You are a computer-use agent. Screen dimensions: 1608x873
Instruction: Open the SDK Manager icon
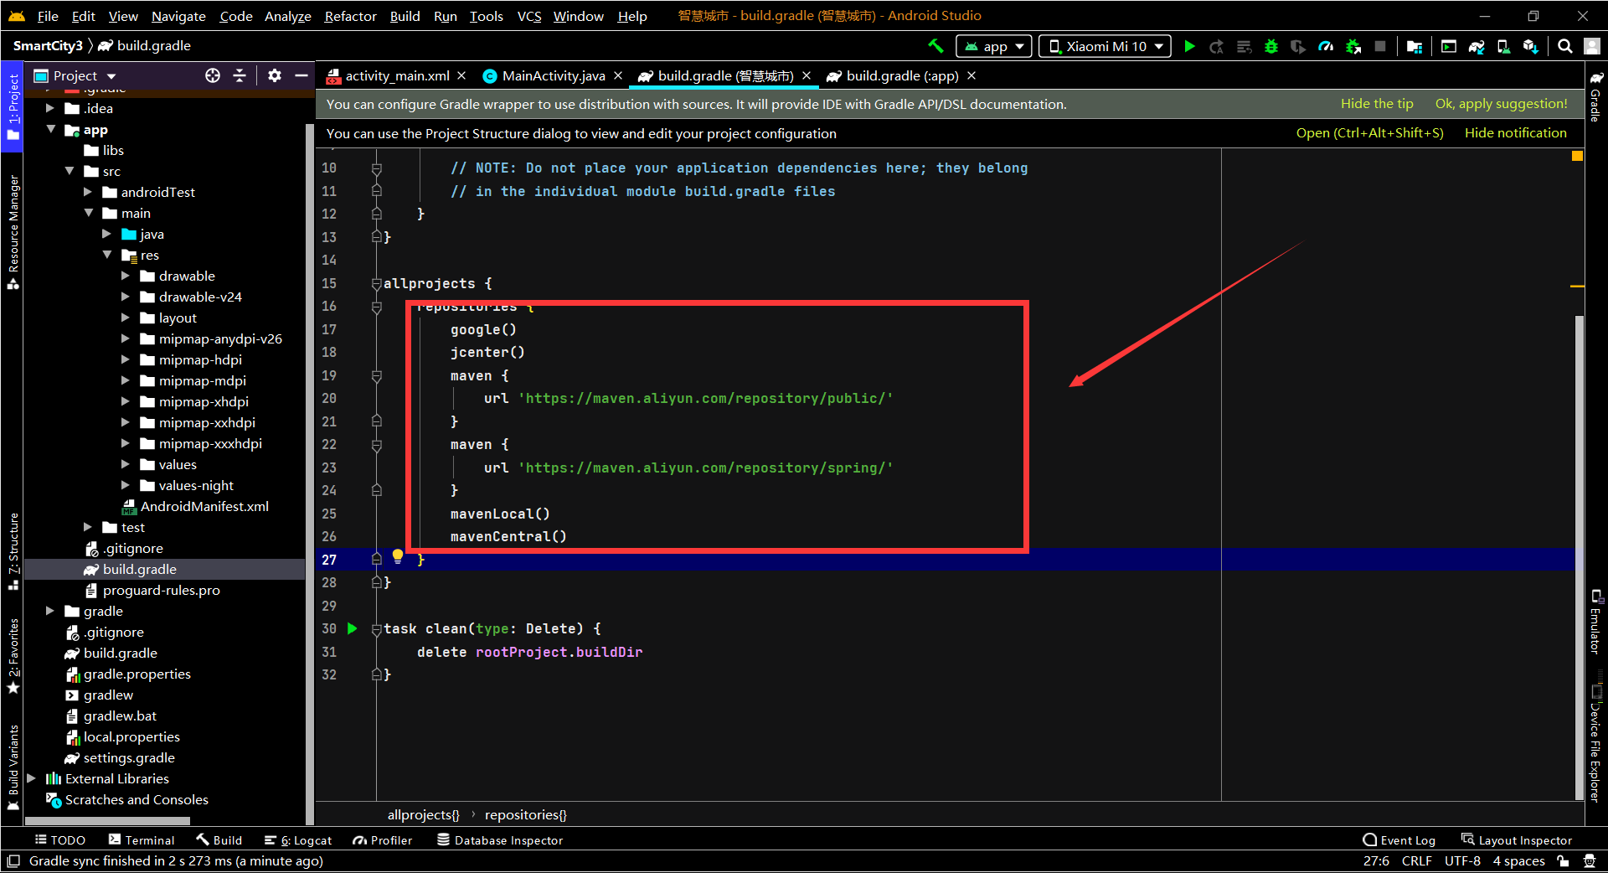[x=1531, y=46]
